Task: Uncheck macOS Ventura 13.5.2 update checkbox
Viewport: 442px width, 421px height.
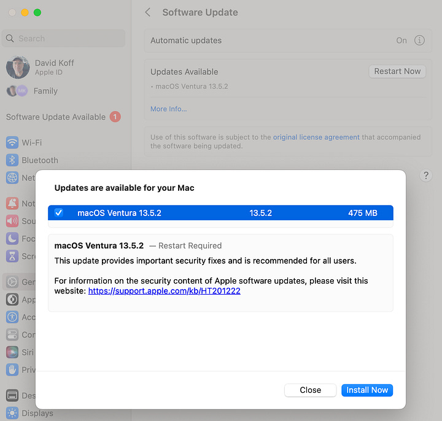Action: click(59, 212)
